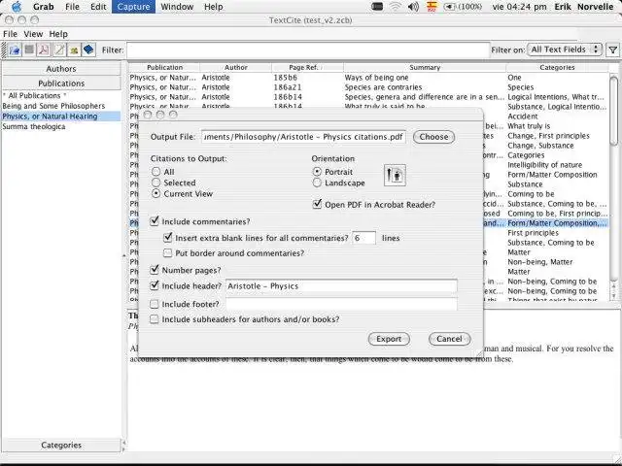
Task: Select All Publications in list
Action: (x=61, y=95)
